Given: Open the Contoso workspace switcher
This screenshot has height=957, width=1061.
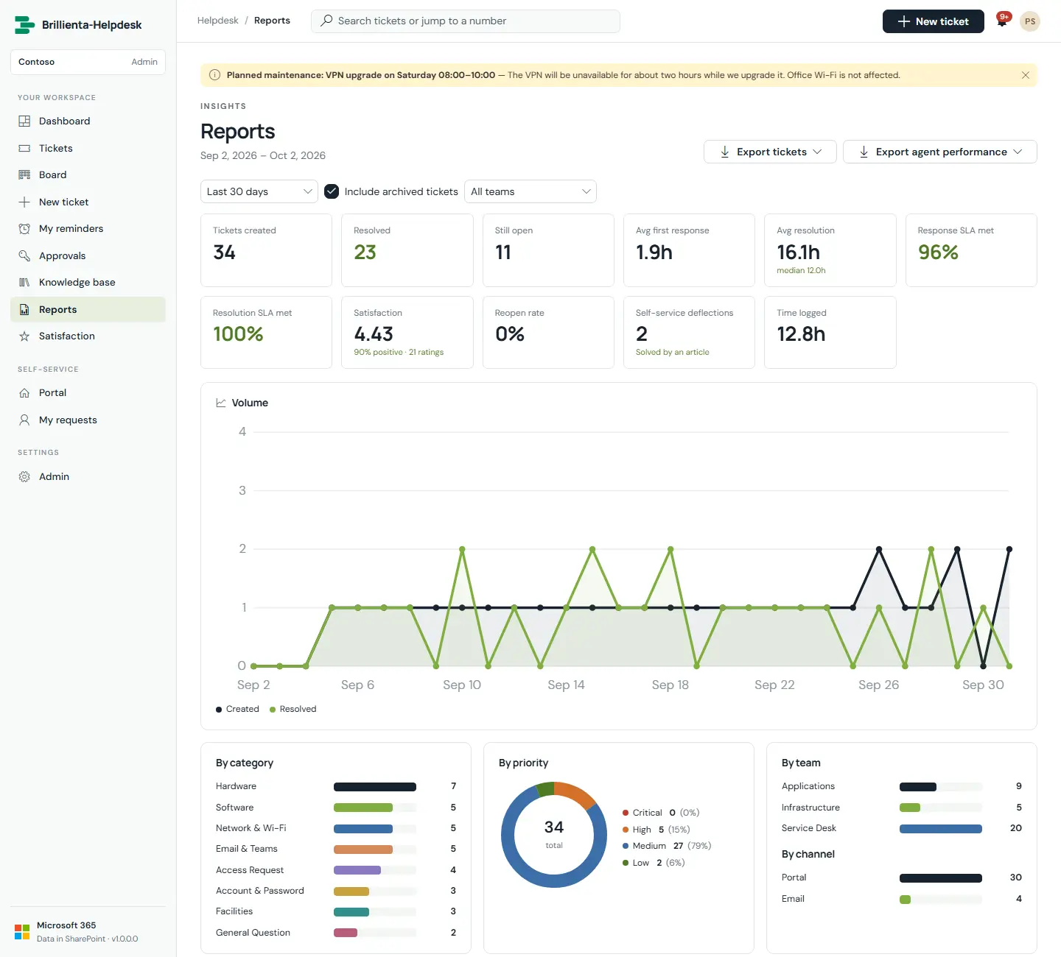Looking at the screenshot, I should tap(88, 62).
